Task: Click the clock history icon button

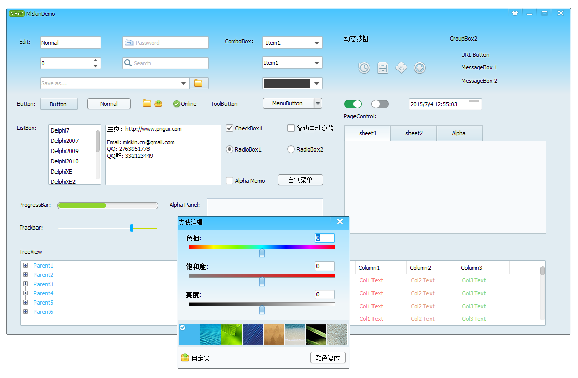Action: tap(364, 68)
